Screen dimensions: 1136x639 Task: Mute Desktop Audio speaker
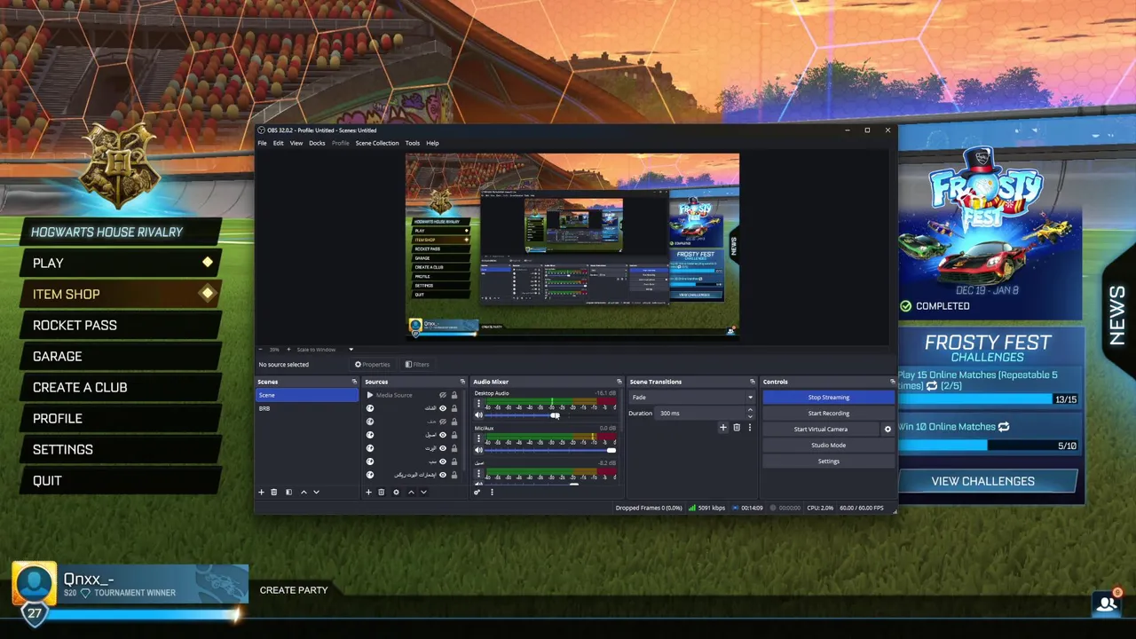pyautogui.click(x=478, y=415)
